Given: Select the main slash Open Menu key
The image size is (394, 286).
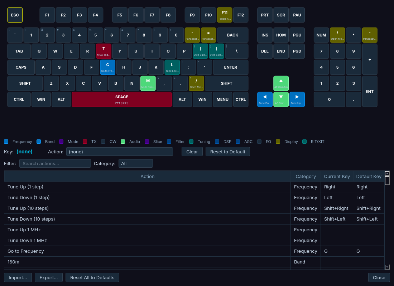Looking at the screenshot, I should click(x=196, y=83).
